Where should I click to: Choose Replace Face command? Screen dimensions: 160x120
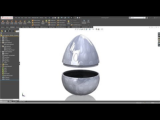tap(52, 23)
